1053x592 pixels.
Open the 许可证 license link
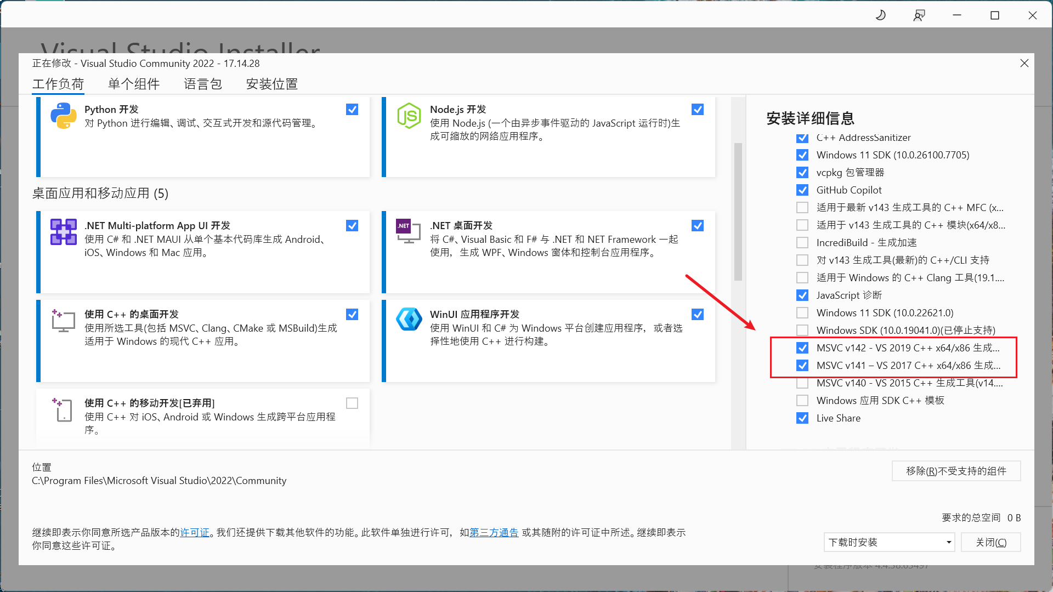[x=195, y=533]
